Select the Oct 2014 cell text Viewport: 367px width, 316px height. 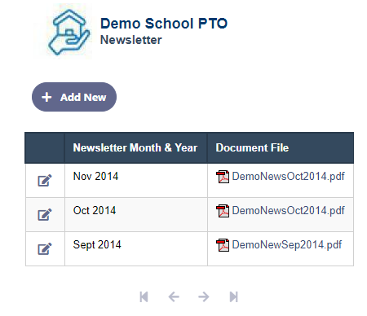pyautogui.click(x=95, y=211)
